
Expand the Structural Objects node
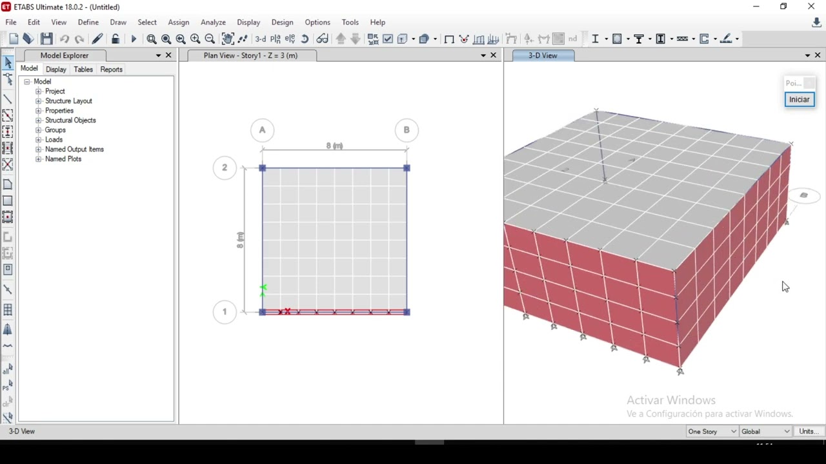(38, 121)
